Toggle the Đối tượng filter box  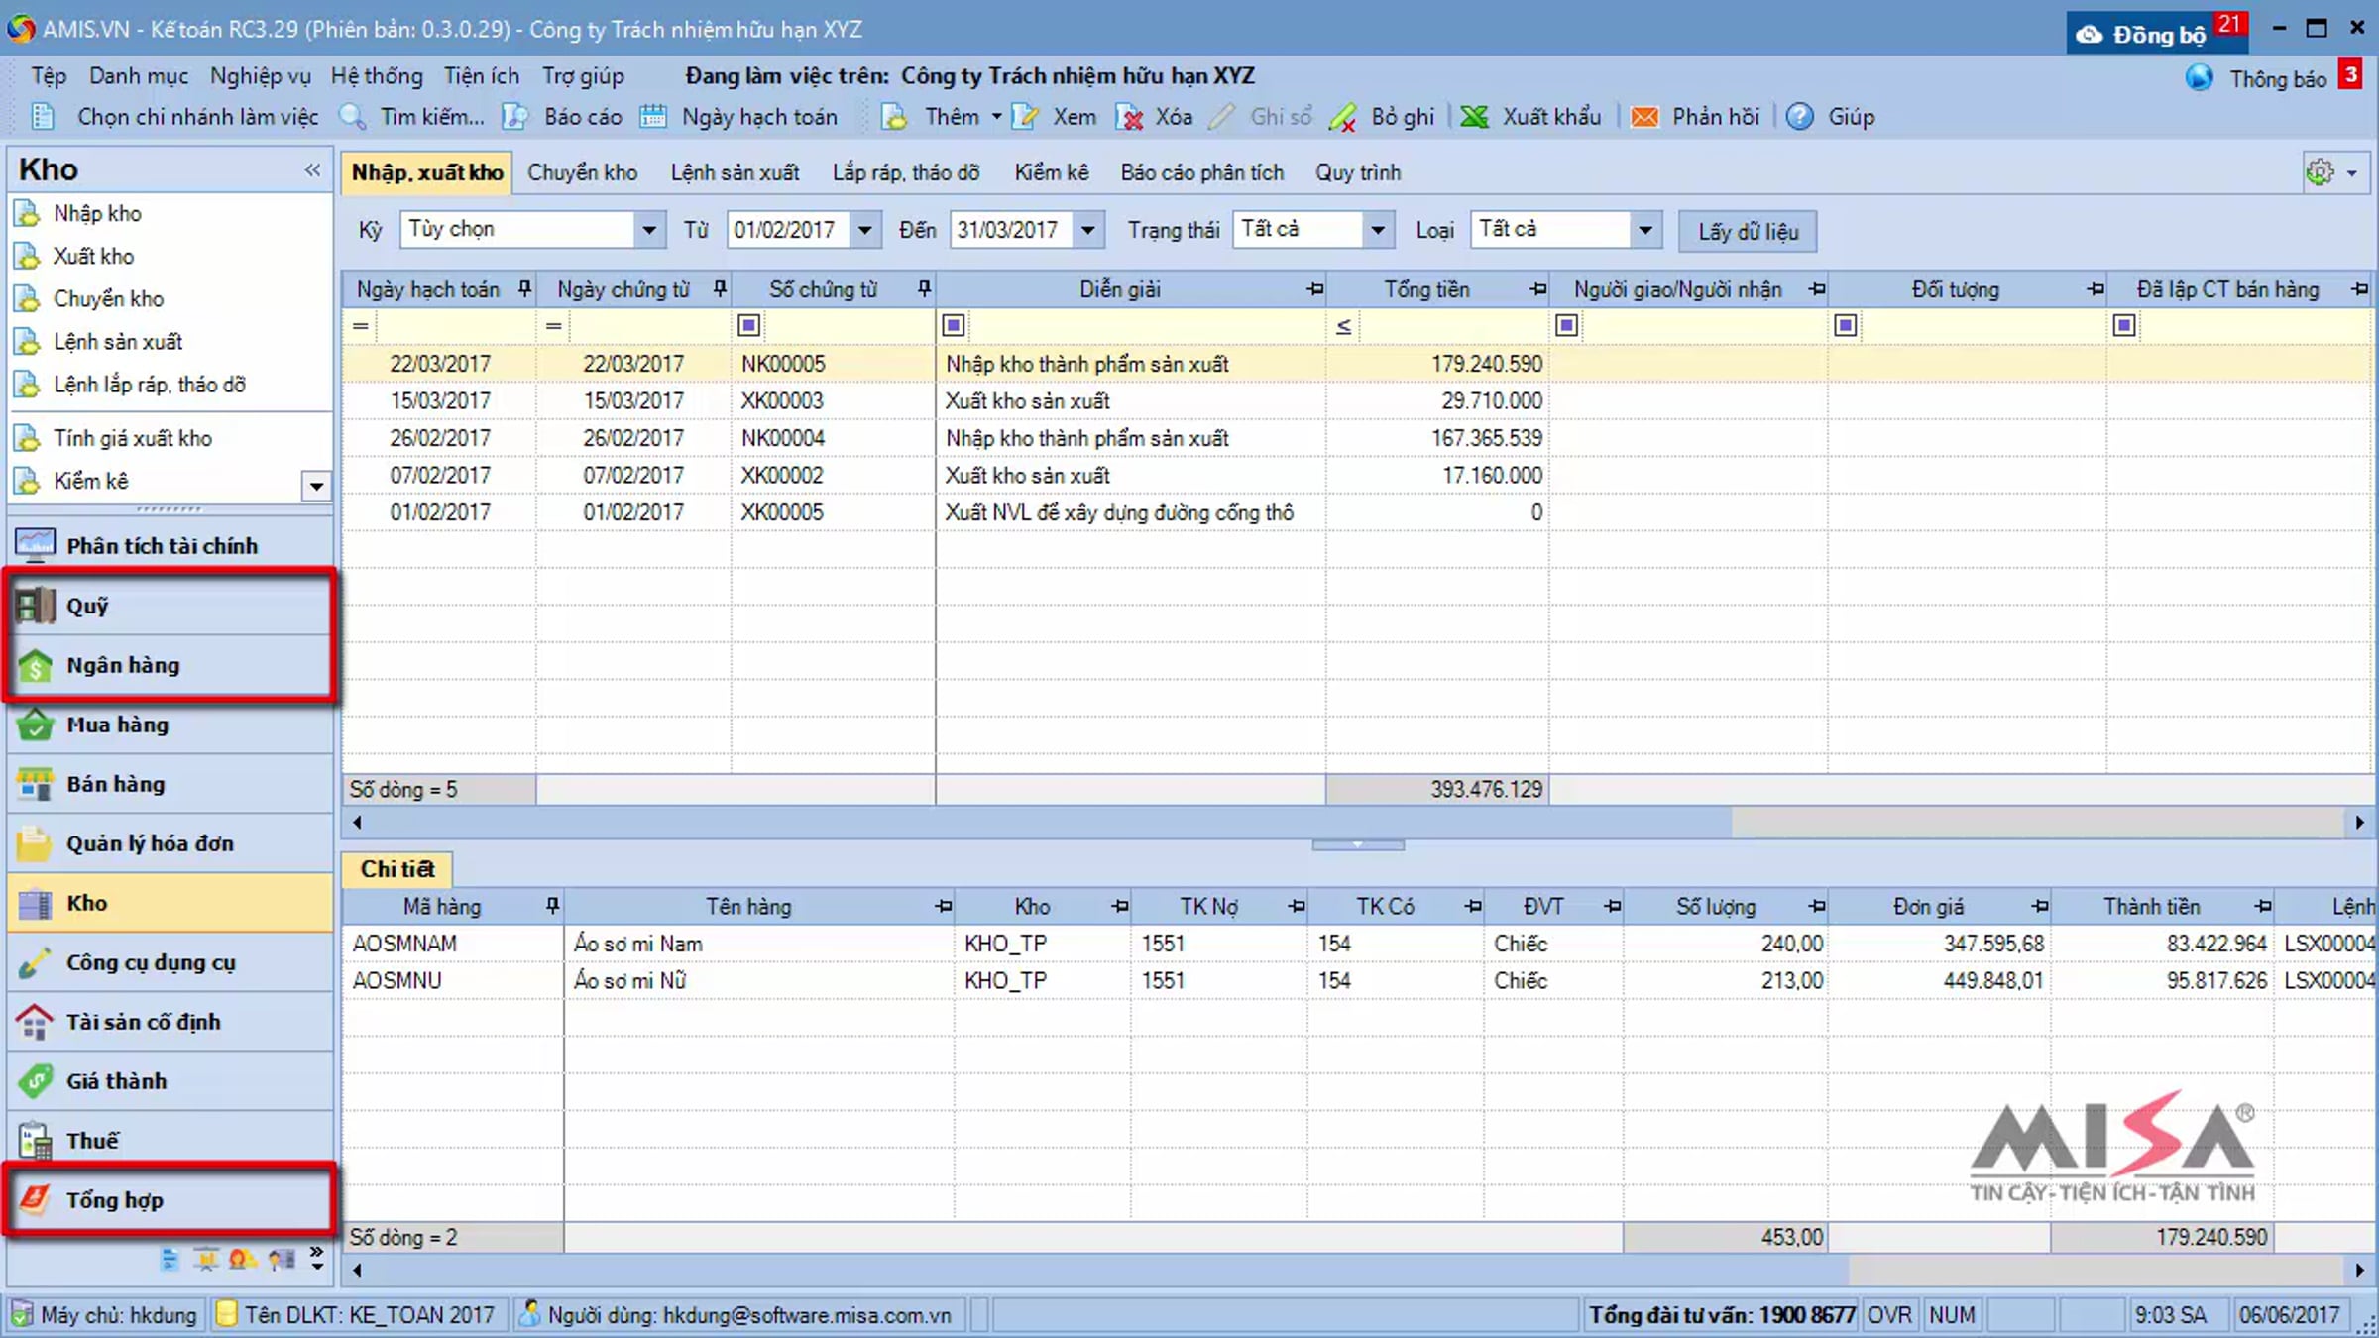[x=1846, y=325]
